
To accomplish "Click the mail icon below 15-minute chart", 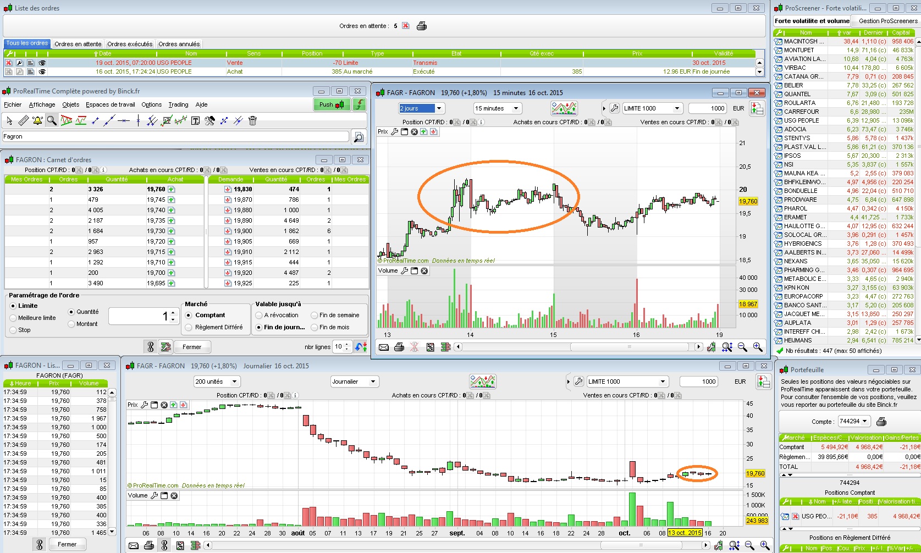I will pos(384,347).
